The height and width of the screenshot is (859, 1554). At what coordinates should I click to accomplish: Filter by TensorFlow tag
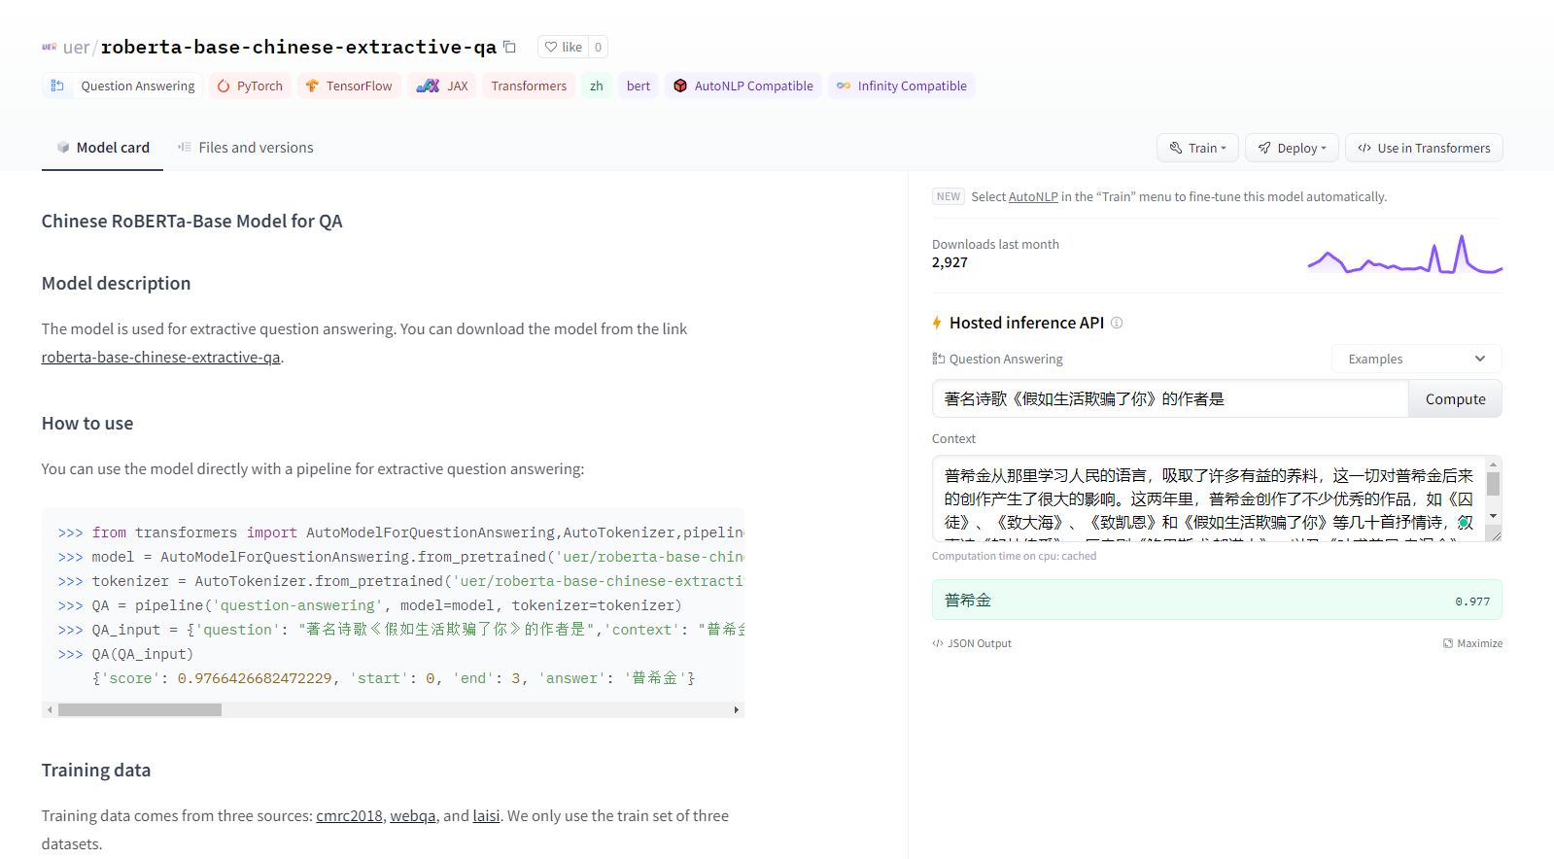point(349,86)
